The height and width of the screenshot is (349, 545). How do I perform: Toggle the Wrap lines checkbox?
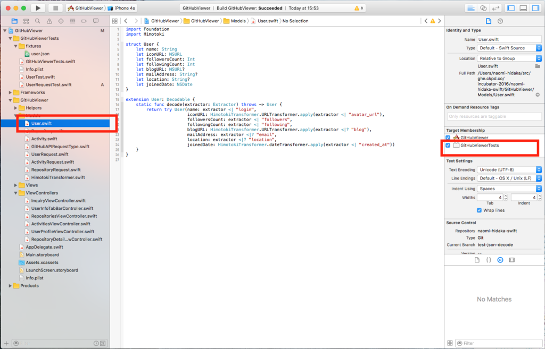click(480, 210)
